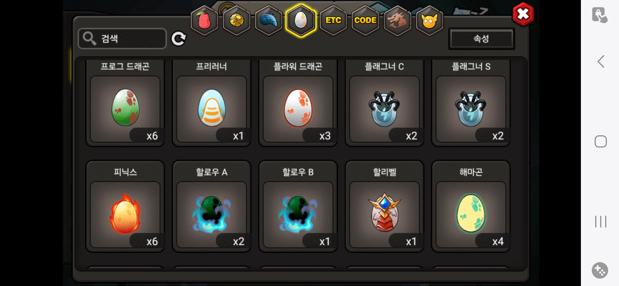Choose the 프리러너 blue striped egg

[212, 104]
